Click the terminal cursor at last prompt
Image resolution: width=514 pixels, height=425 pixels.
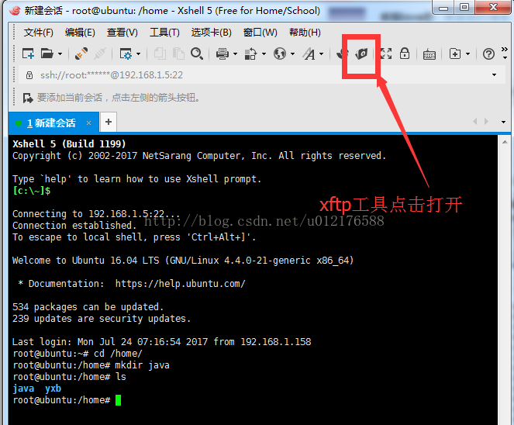coord(118,400)
